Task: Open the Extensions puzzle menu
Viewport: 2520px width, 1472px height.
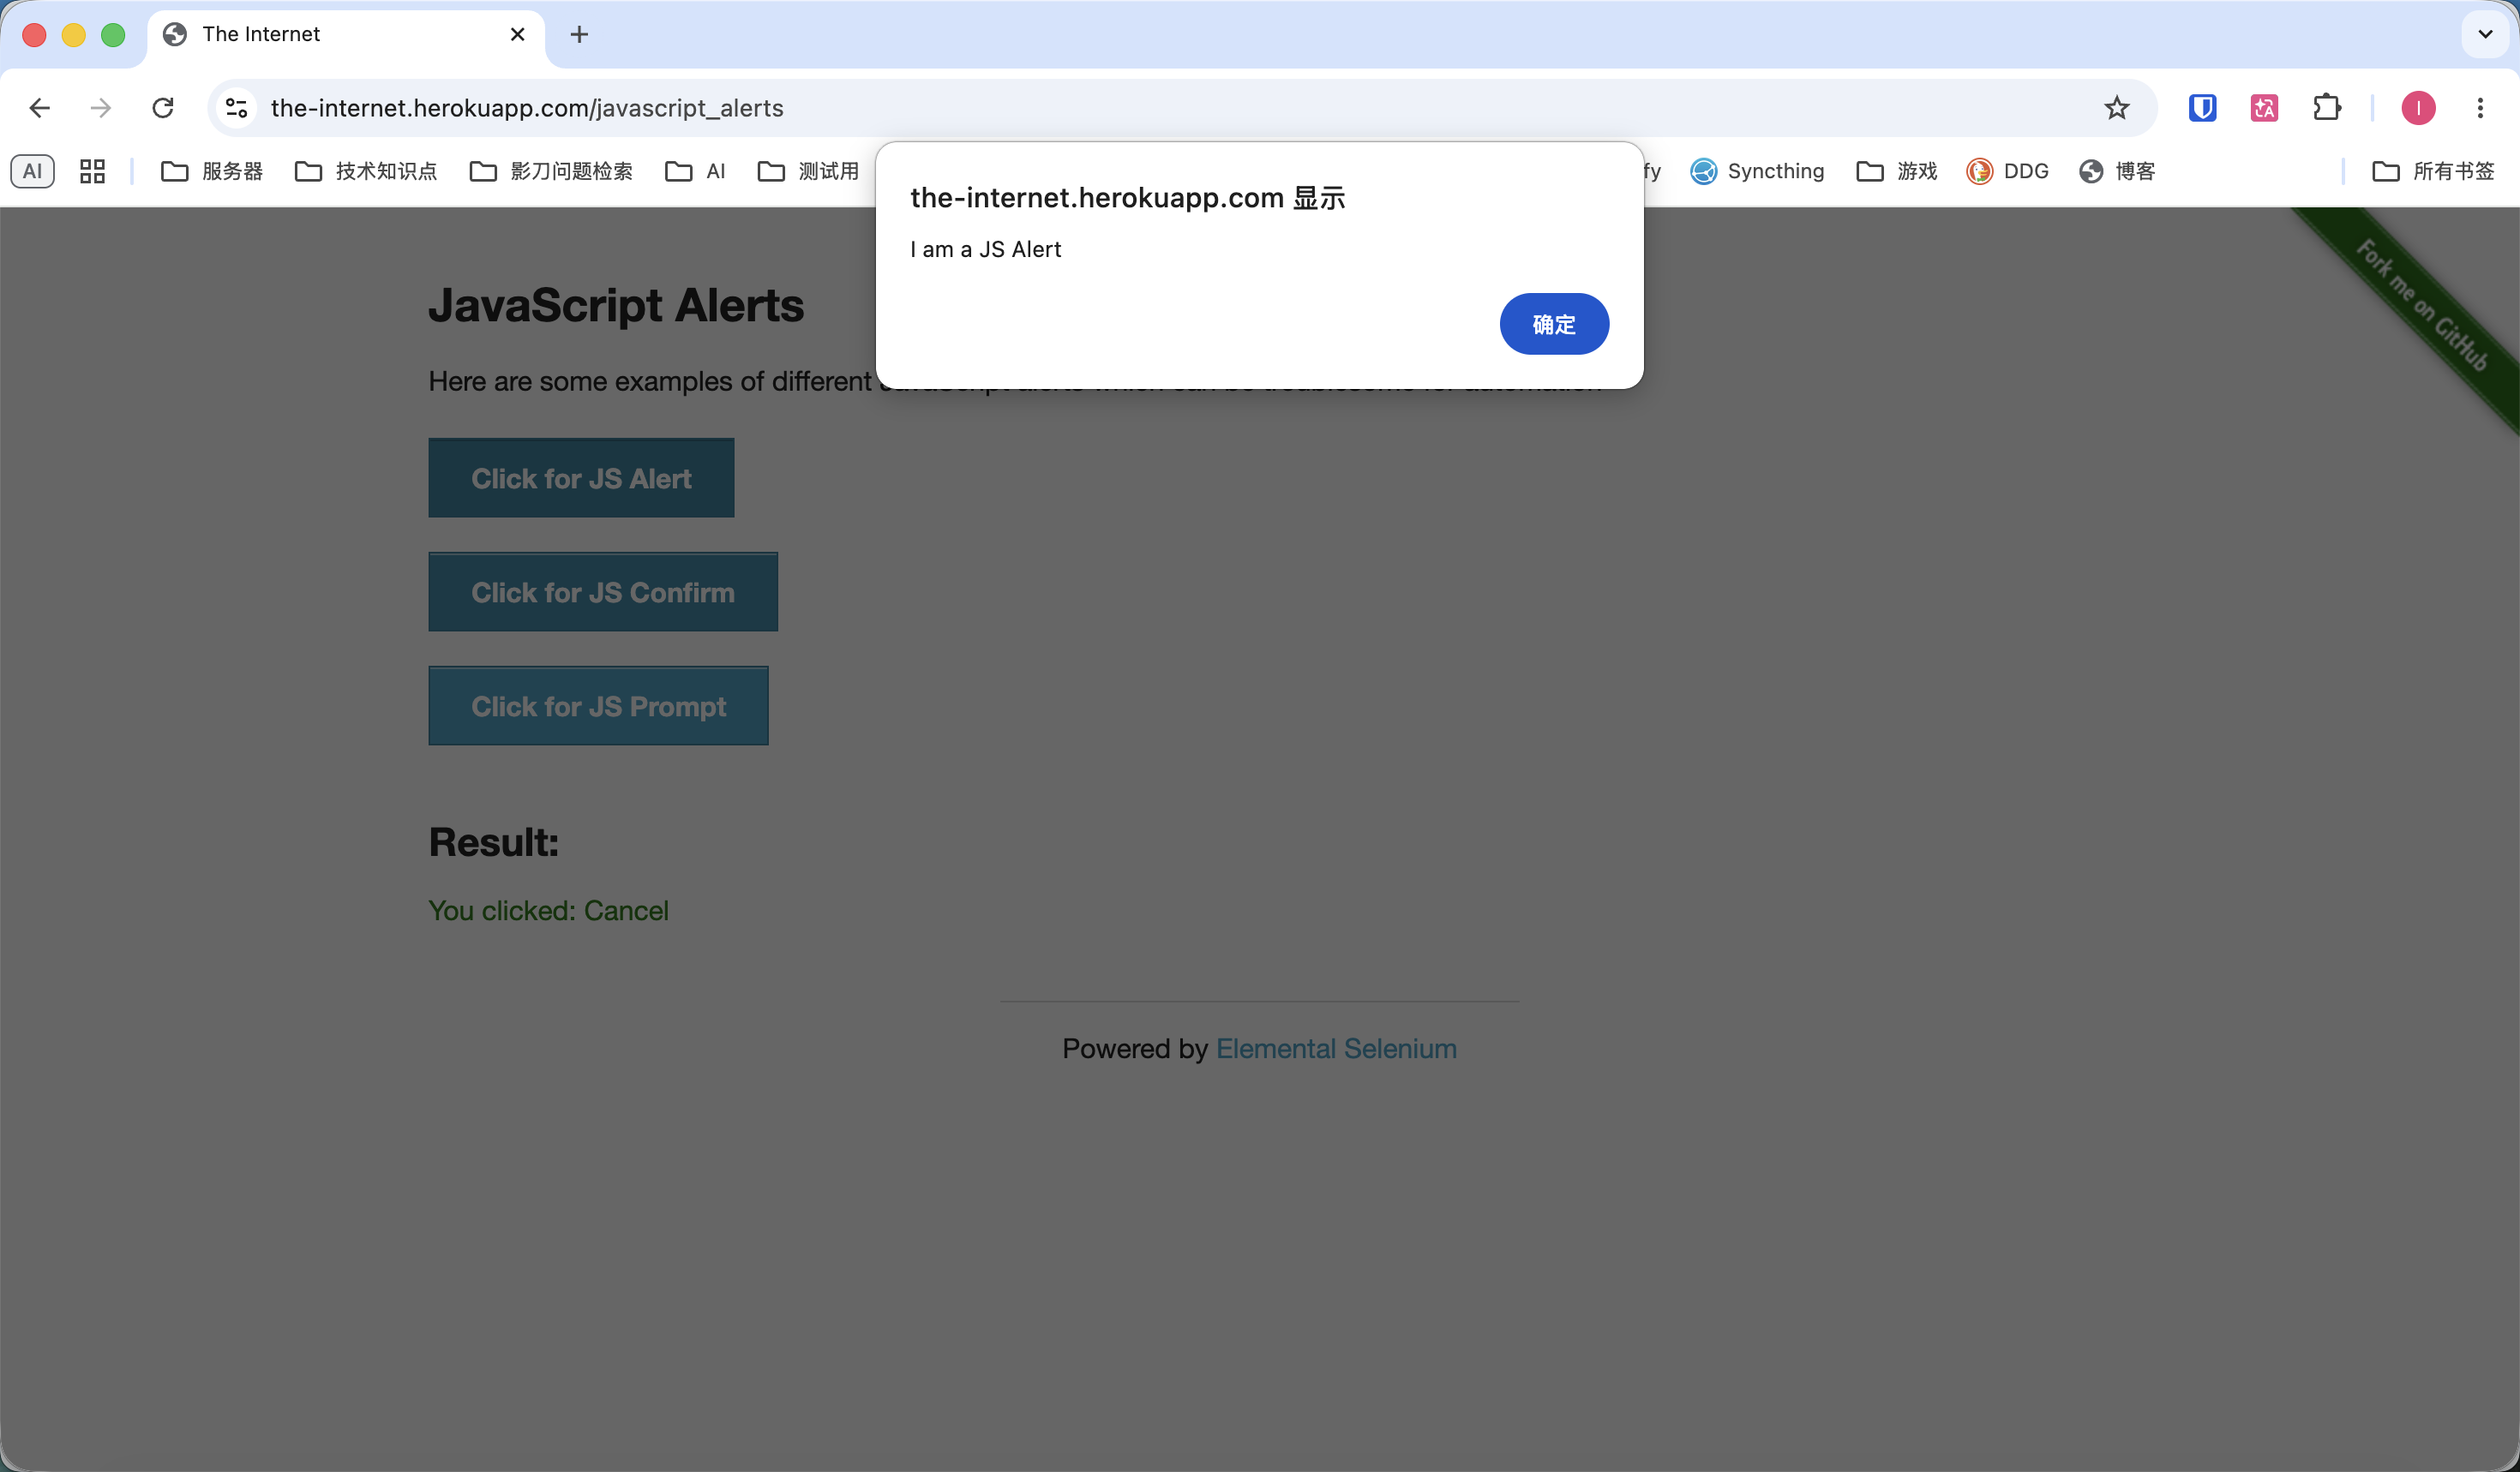Action: [2327, 108]
